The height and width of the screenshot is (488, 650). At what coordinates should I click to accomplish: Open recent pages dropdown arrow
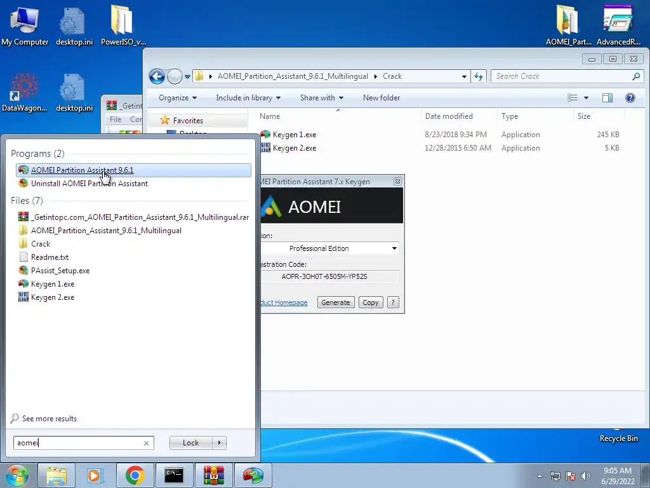coord(187,76)
